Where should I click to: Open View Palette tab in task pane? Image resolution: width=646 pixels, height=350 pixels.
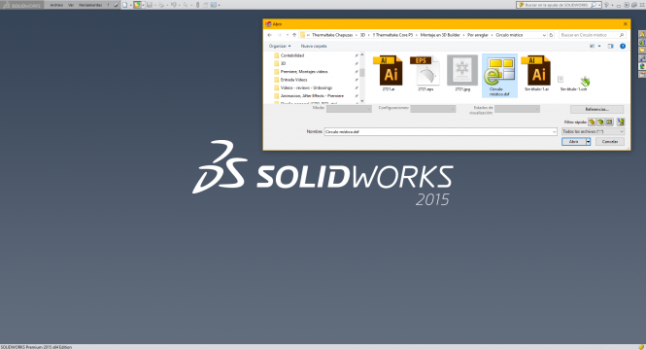[x=642, y=58]
